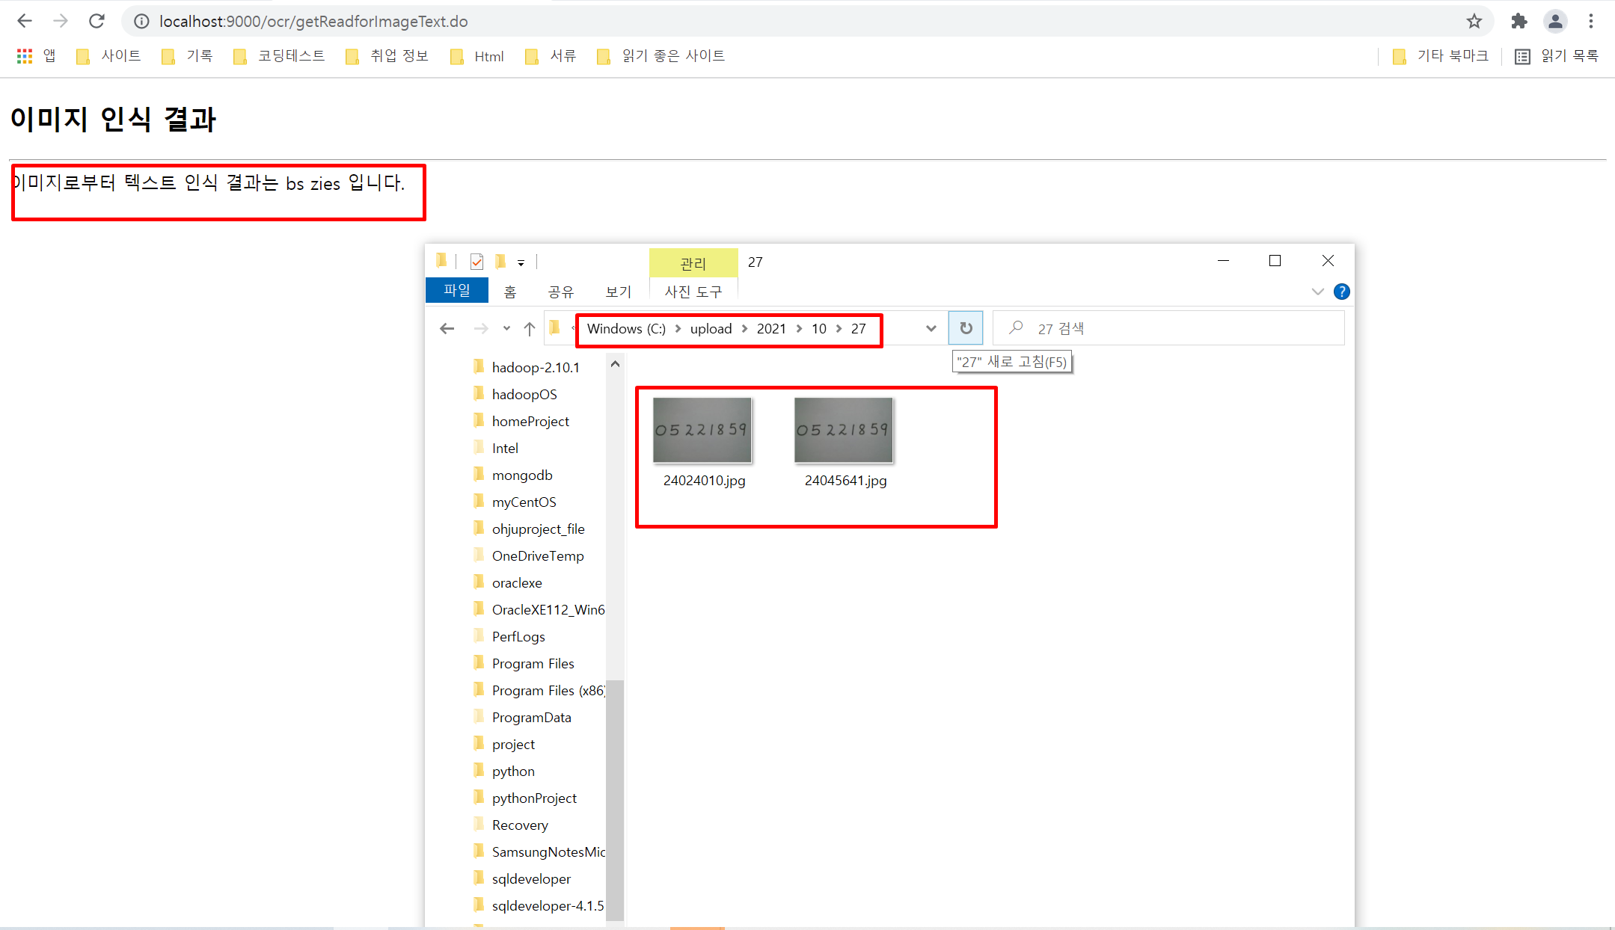
Task: Click the browser reload icon
Action: point(96,21)
